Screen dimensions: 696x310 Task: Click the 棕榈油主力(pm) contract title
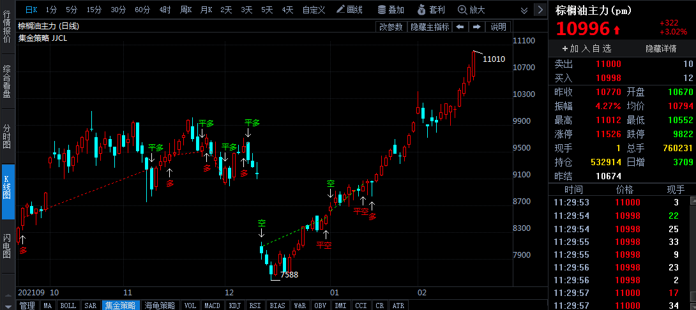(593, 11)
